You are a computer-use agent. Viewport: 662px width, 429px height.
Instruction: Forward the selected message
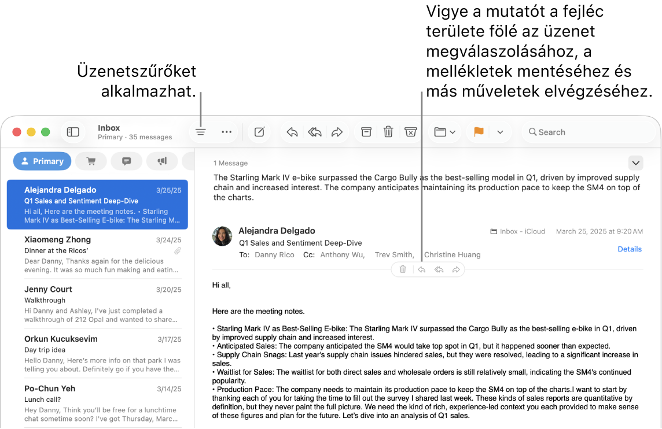click(x=337, y=132)
